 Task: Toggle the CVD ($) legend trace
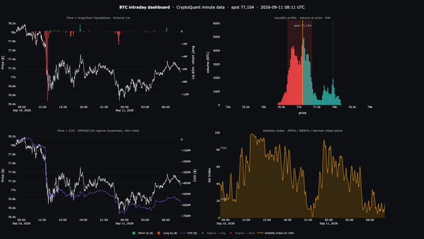click(x=188, y=233)
